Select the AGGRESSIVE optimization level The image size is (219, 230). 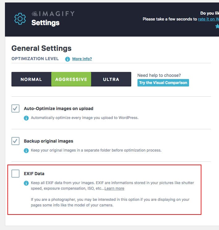[71, 79]
